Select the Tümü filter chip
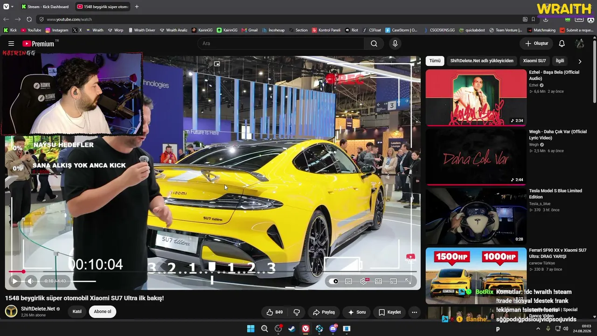This screenshot has height=336, width=597. coord(435,61)
